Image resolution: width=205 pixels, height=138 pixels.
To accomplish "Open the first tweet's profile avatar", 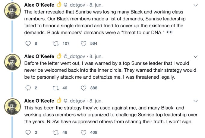I will pyautogui.click(x=12, y=12).
